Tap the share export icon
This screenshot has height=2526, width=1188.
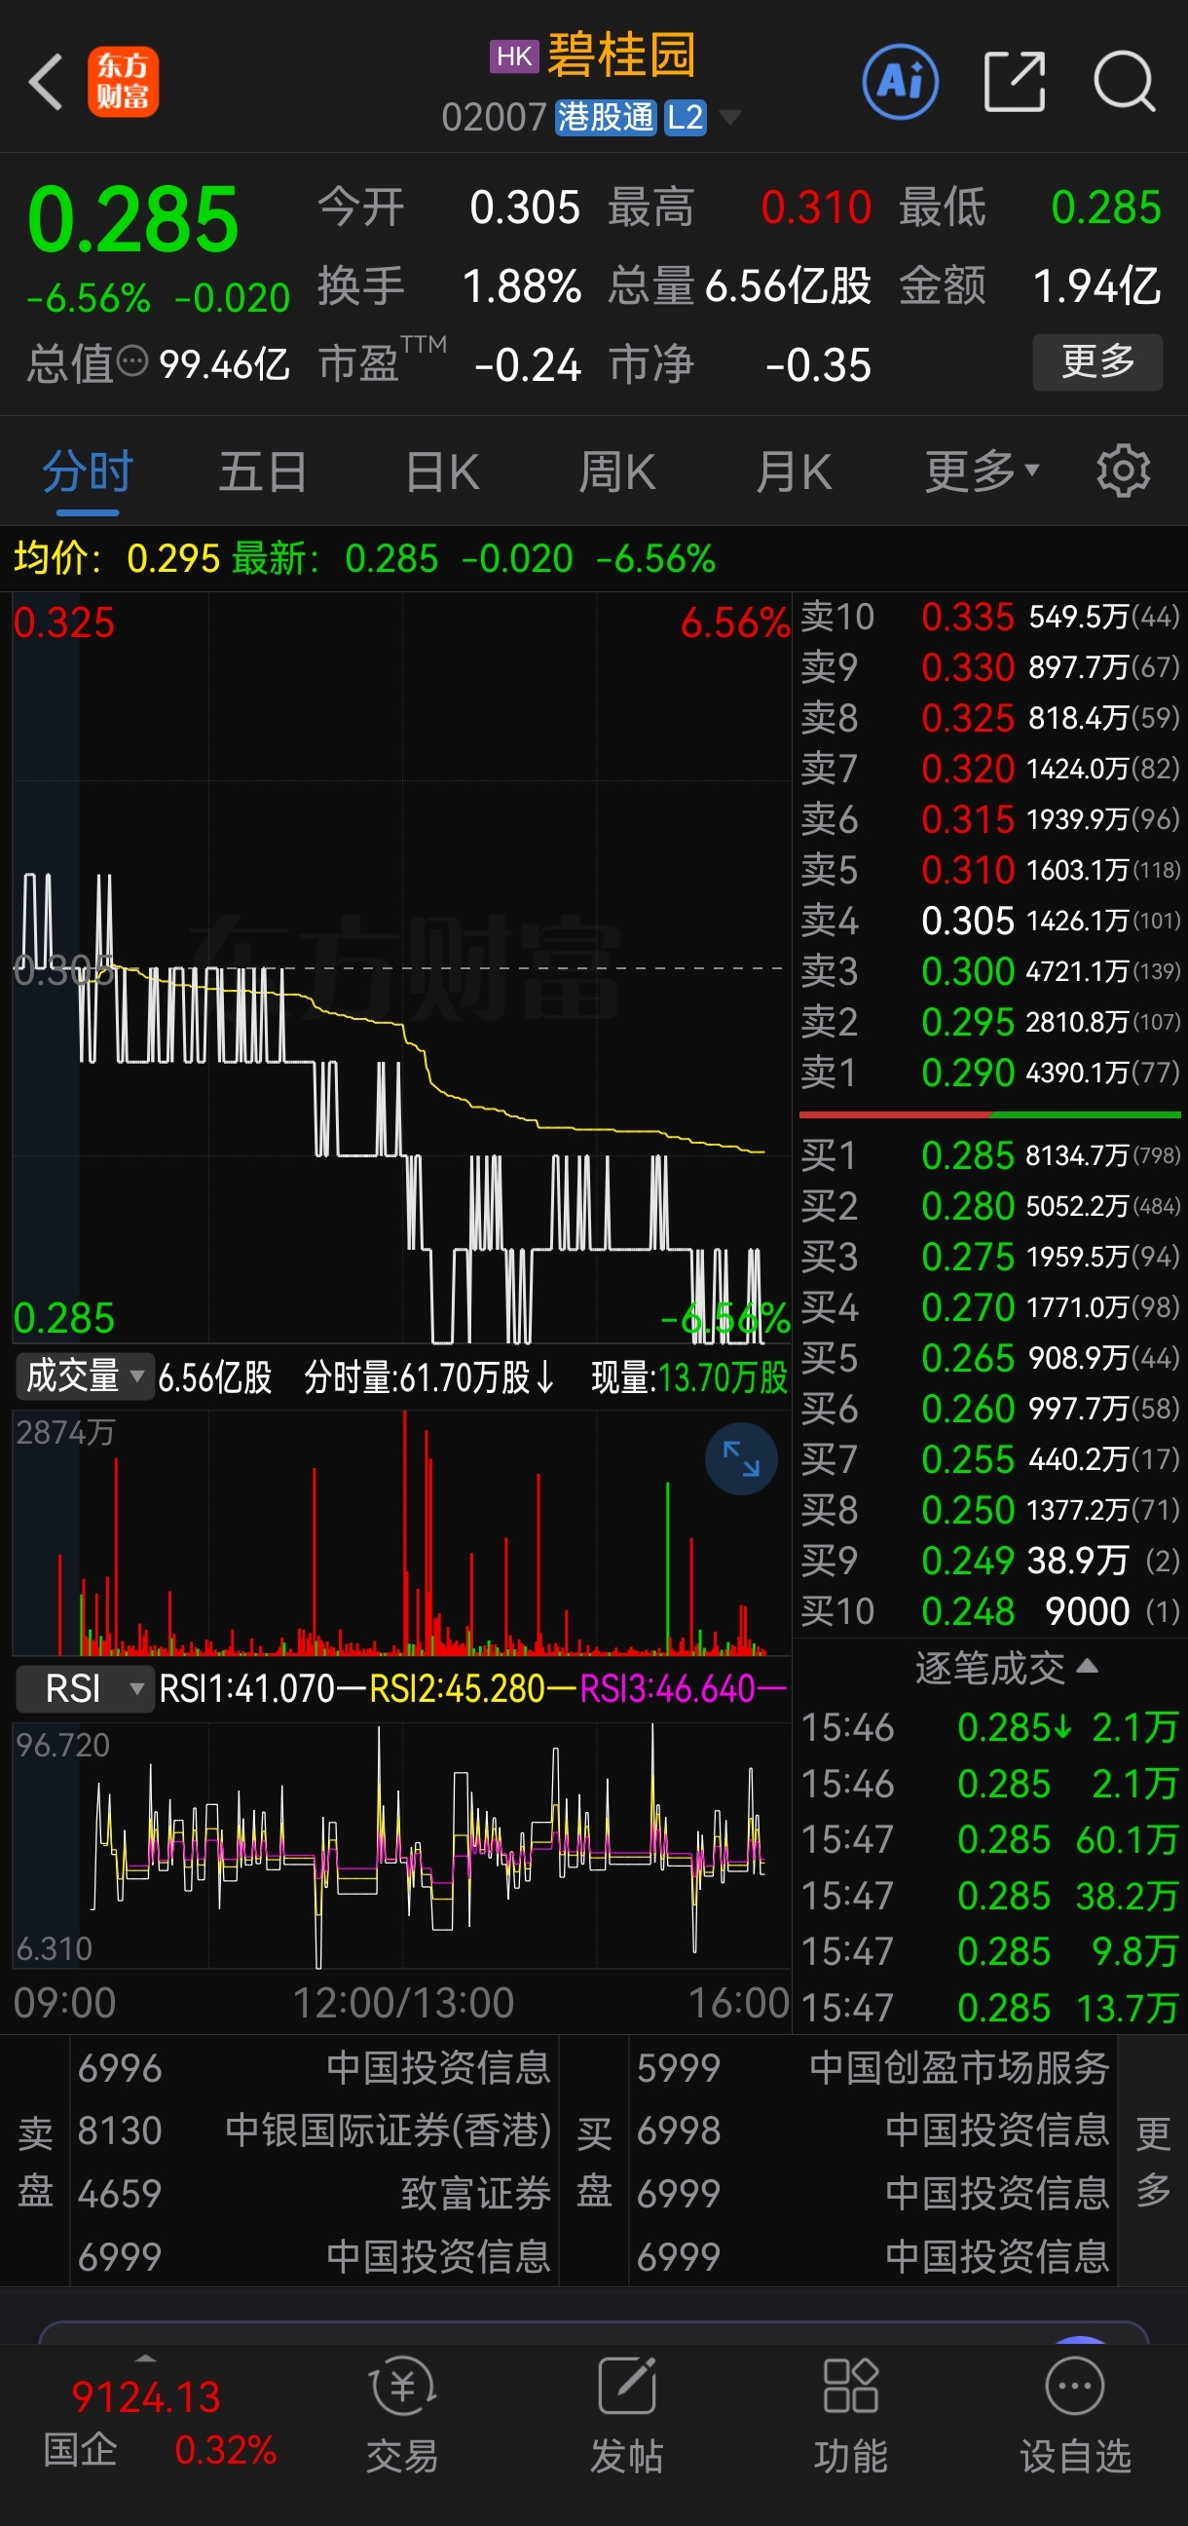pos(1015,82)
